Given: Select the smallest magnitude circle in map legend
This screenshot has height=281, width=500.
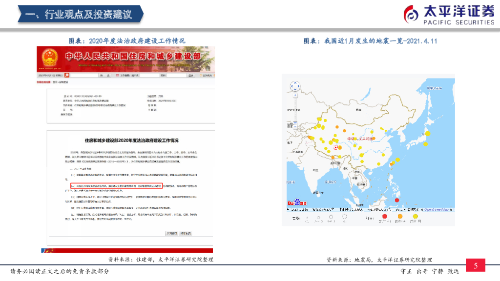Looking at the screenshot, I should click(307, 217).
